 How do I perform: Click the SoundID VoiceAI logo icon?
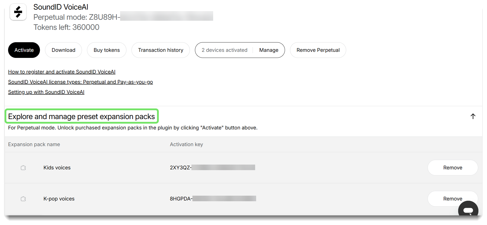(18, 12)
